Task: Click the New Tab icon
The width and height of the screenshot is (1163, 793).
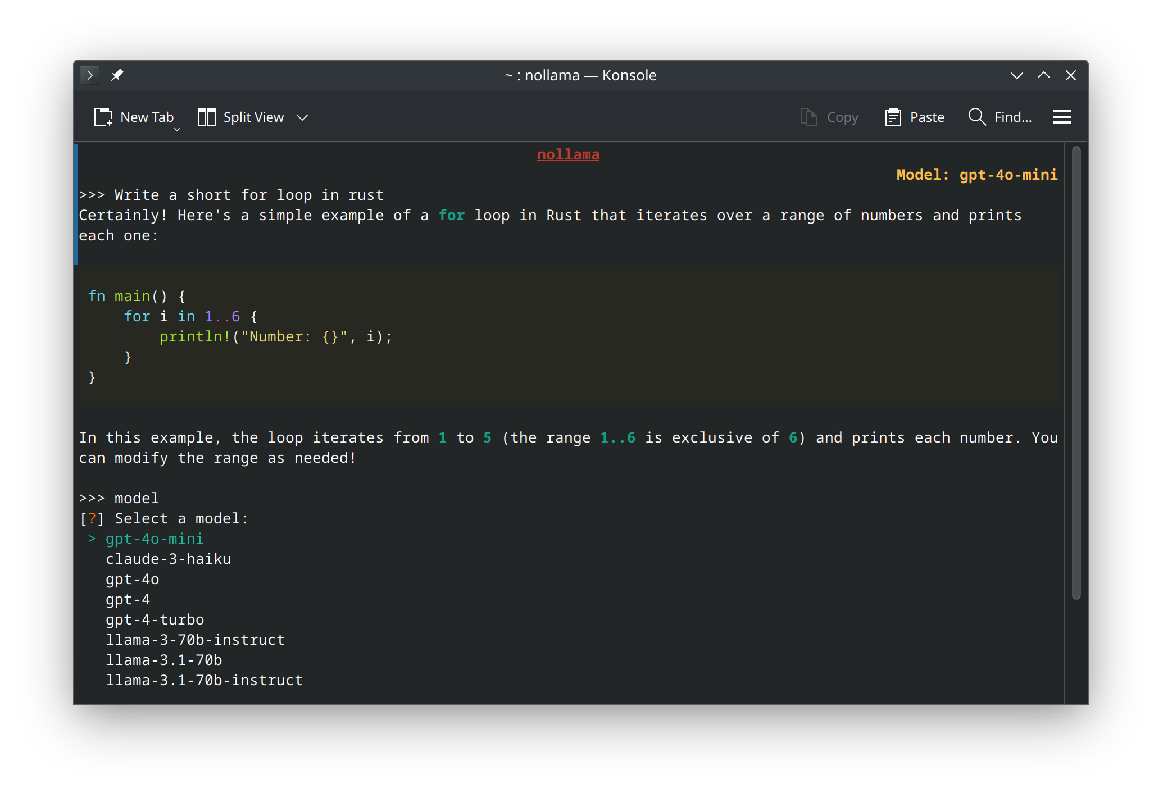Action: point(103,117)
